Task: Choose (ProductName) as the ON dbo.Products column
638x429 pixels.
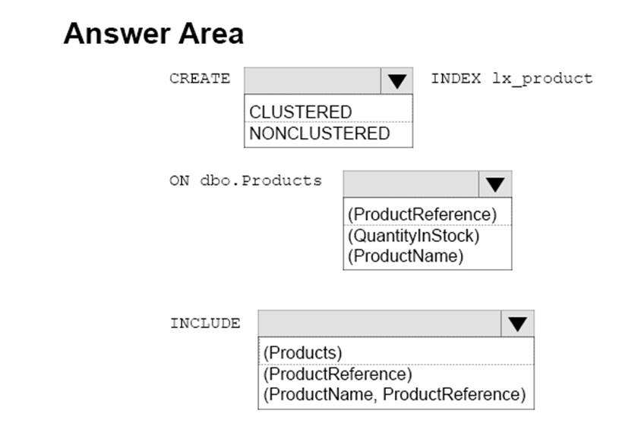Action: coord(405,256)
